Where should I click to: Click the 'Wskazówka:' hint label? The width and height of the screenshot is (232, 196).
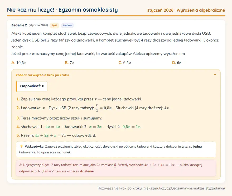[x=35, y=147]
